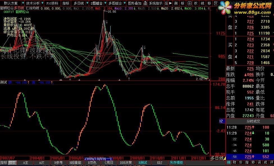Screen dimensions: 274x166
Task: Switch to the B超量能 template tab
Action: point(75,163)
